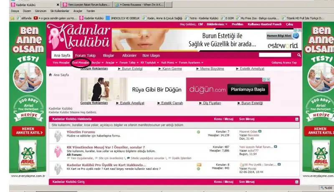Open the Yönetim Forumu forum link

[x=81, y=132]
